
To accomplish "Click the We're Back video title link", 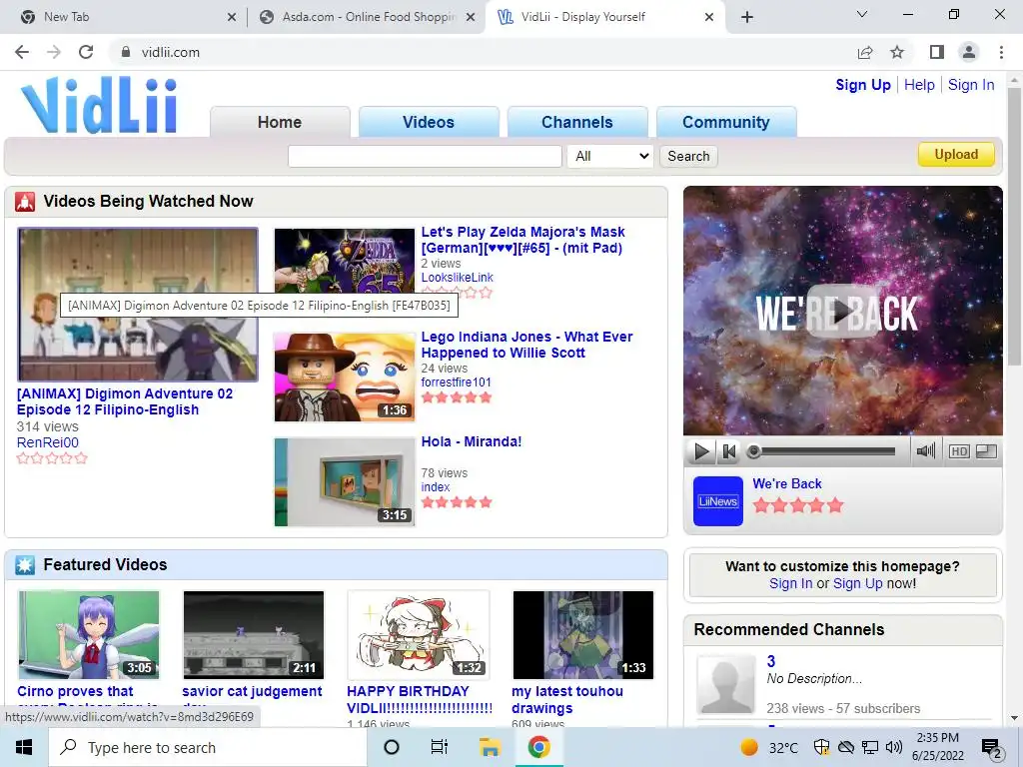I will (x=787, y=484).
